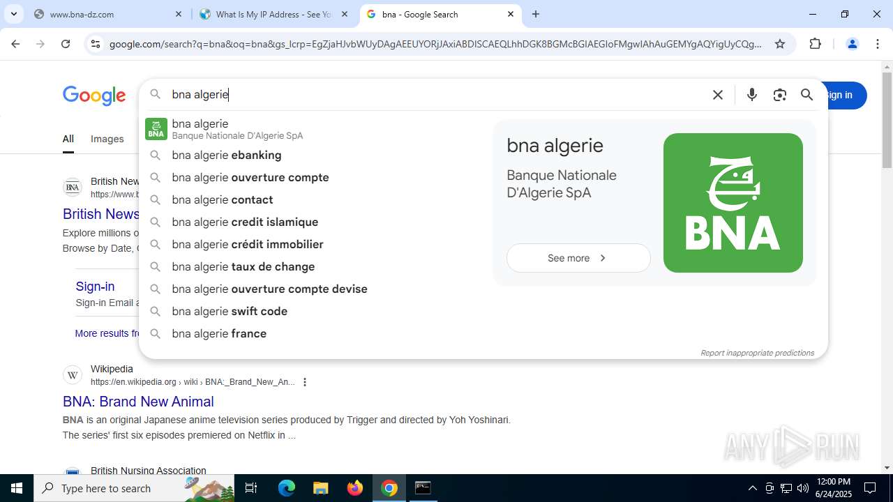Click taskbar Type here to search box
This screenshot has width=893, height=502.
[134, 488]
